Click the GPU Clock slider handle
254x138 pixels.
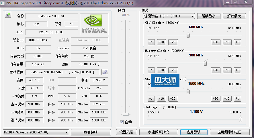pyautogui.click(x=188, y=35)
